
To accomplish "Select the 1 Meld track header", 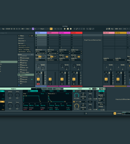I will (41, 33).
